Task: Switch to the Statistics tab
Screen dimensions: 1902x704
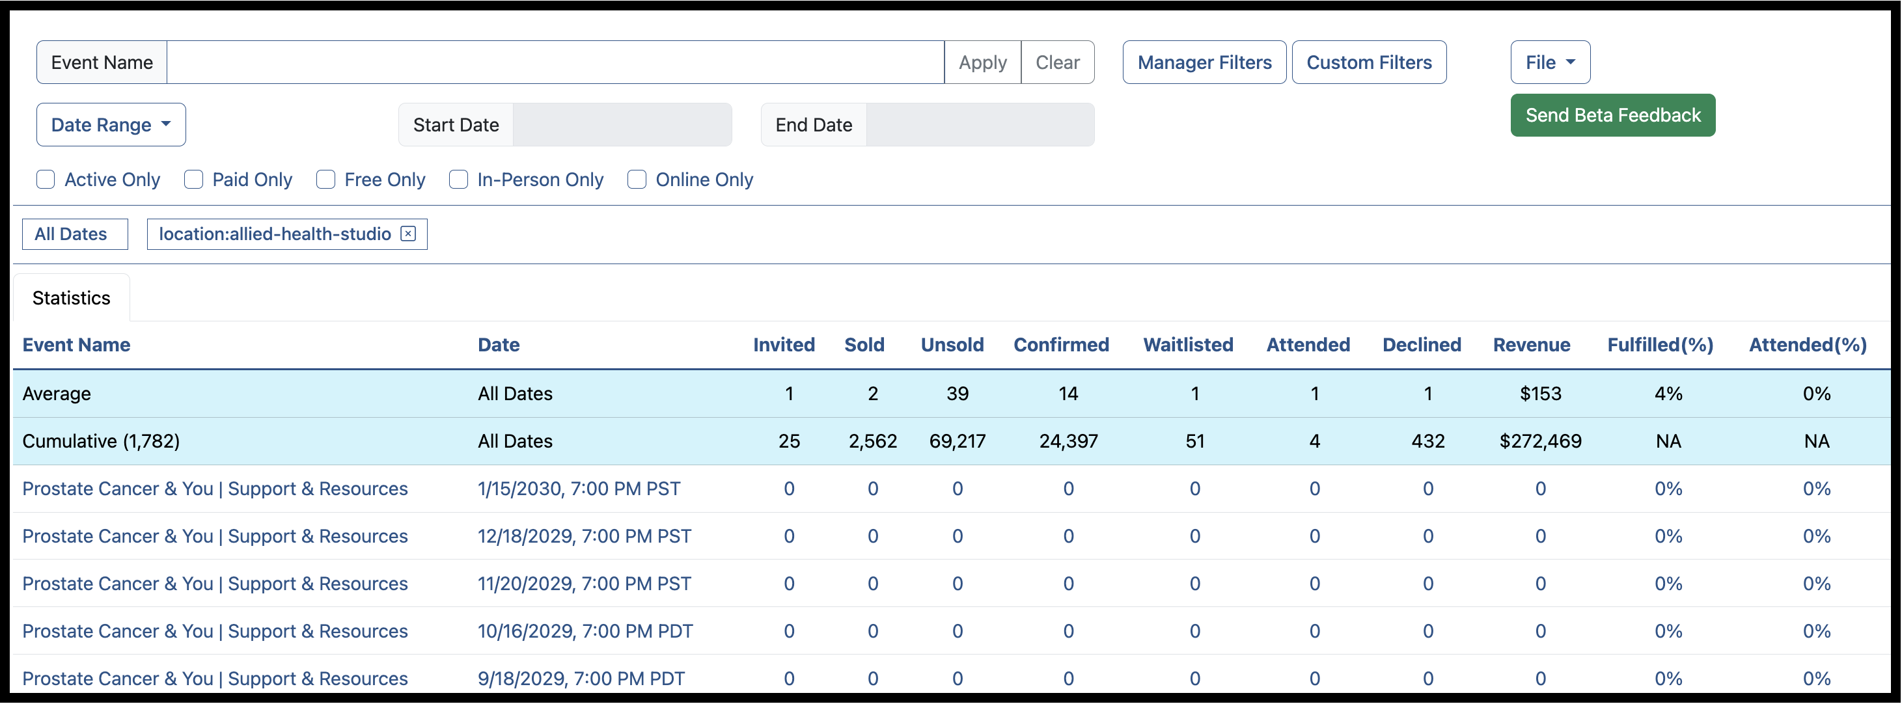Action: click(72, 298)
